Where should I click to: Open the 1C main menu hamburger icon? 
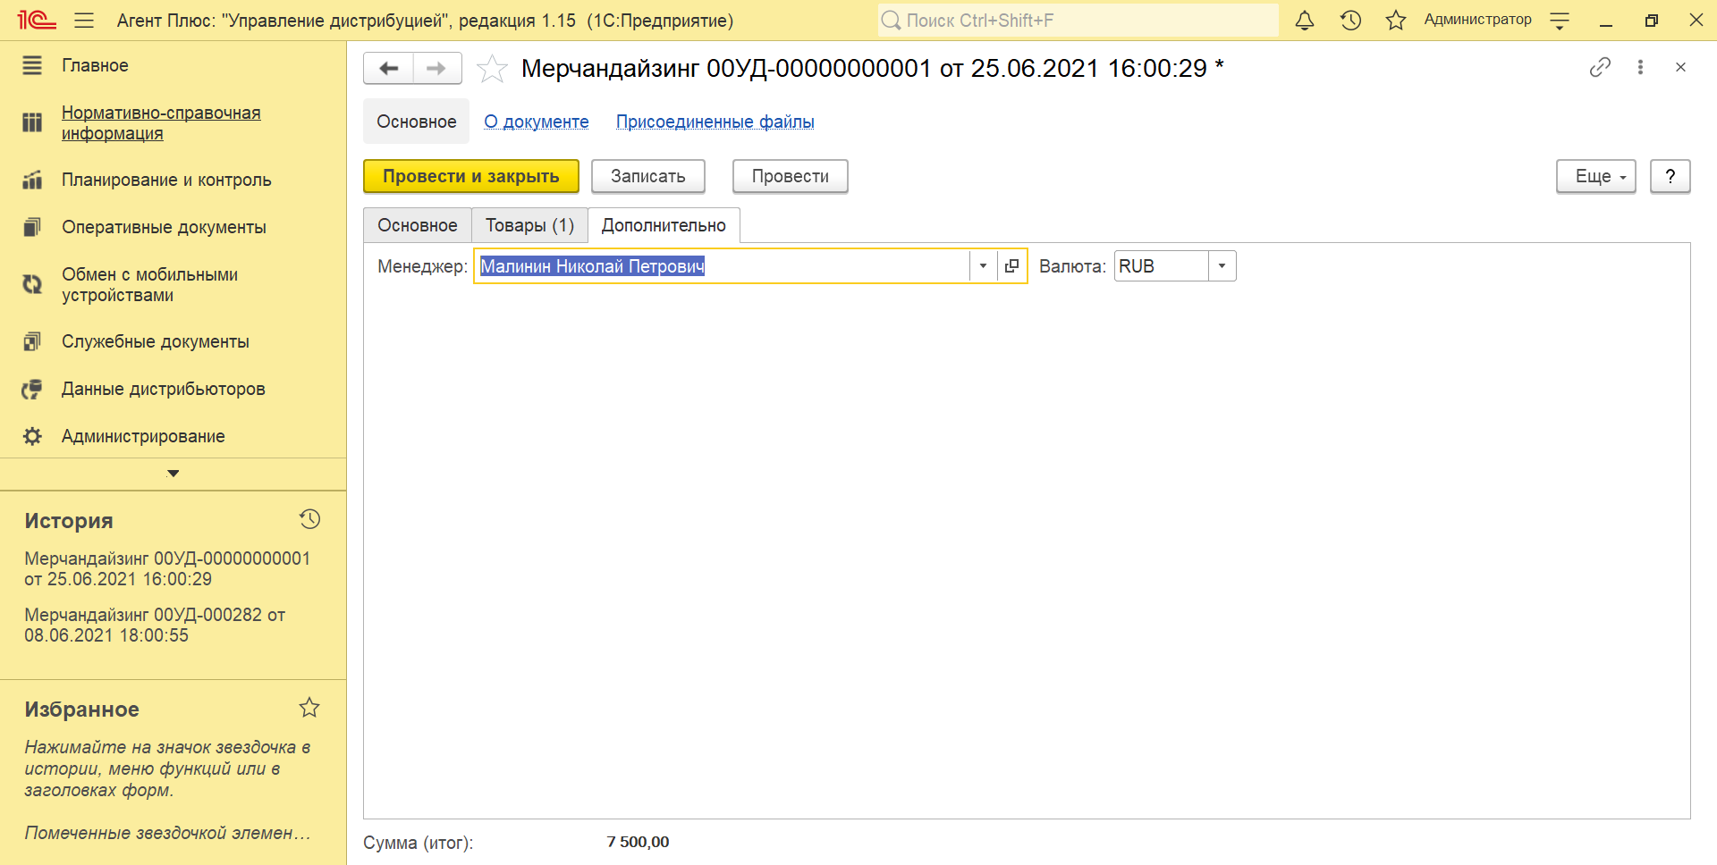pos(84,20)
